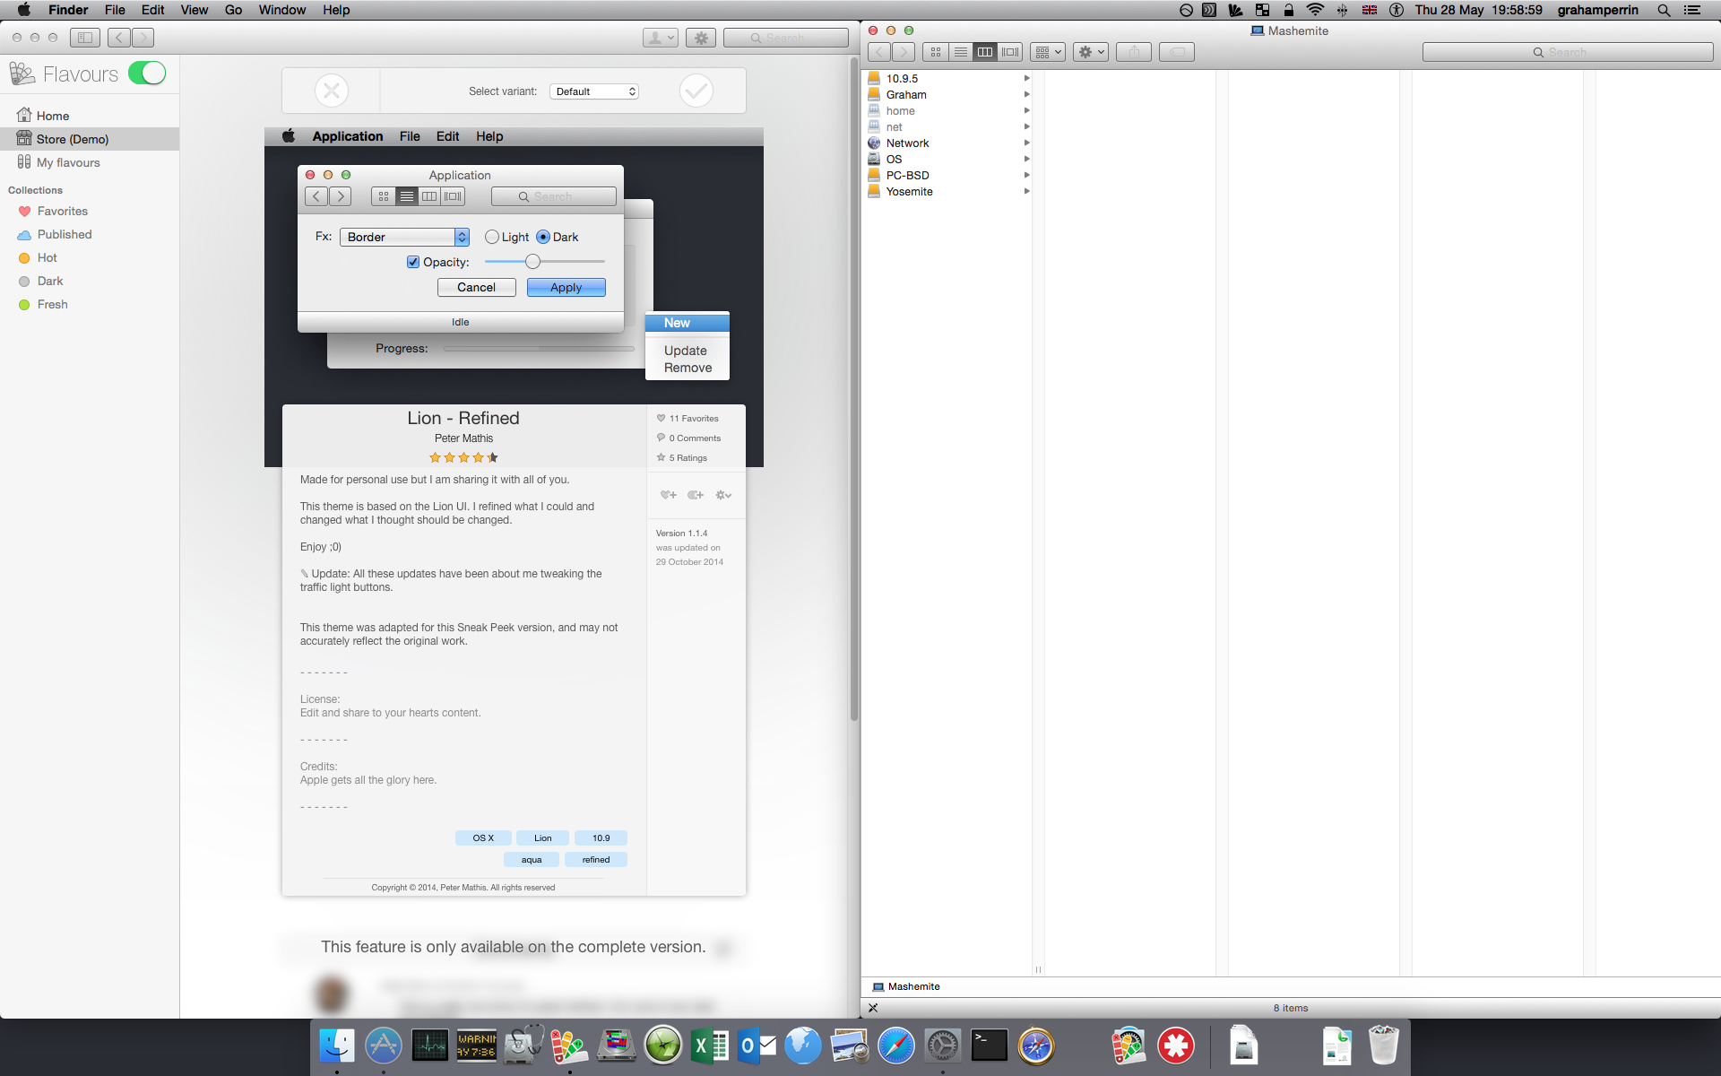Click the Flavours search field
The image size is (1721, 1076).
coord(785,38)
